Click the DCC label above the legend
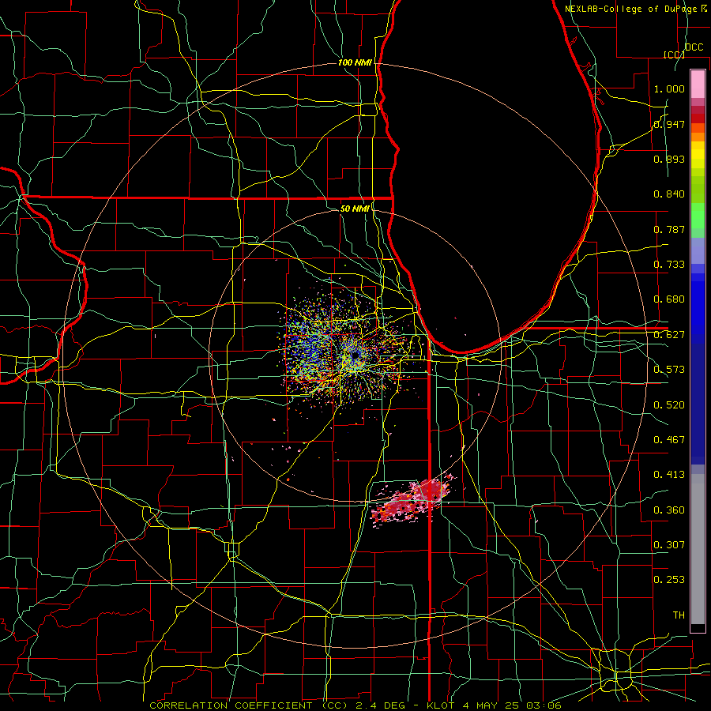This screenshot has width=711, height=711. coord(694,47)
